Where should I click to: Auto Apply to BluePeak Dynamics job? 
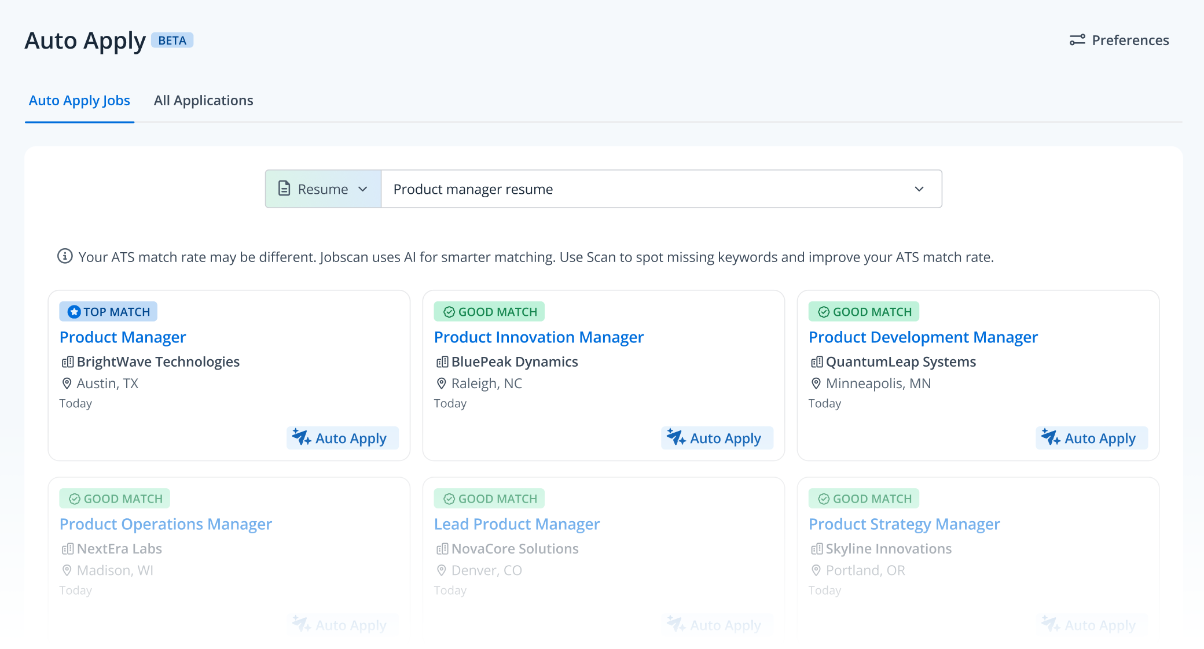coord(717,438)
